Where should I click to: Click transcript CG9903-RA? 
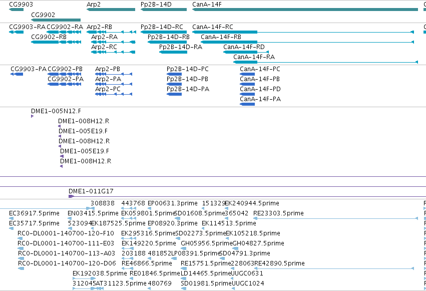pyautogui.click(x=17, y=32)
